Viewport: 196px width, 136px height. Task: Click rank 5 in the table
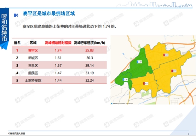tap(17, 81)
